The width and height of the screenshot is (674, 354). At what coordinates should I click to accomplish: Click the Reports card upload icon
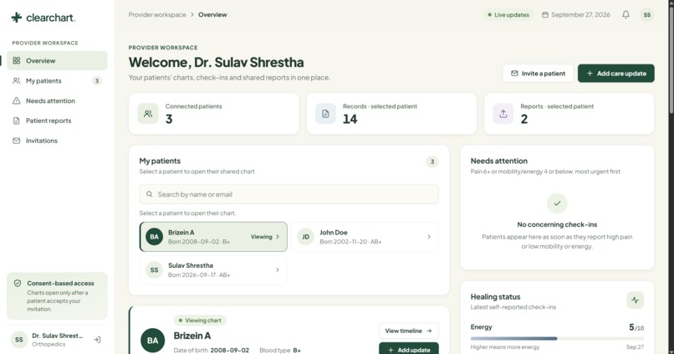(x=503, y=114)
